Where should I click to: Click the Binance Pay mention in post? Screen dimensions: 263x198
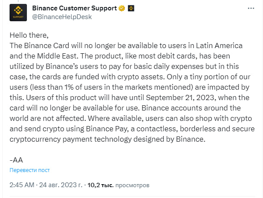(x=107, y=129)
